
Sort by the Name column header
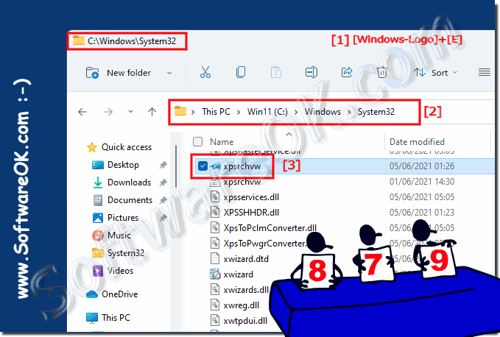coord(222,142)
